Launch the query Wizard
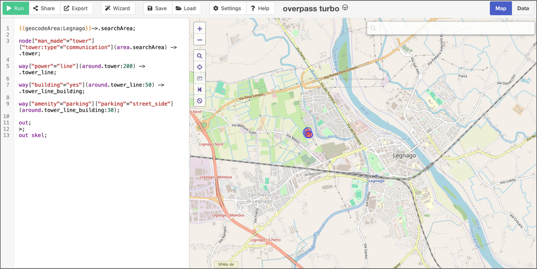This screenshot has width=537, height=269. (118, 8)
